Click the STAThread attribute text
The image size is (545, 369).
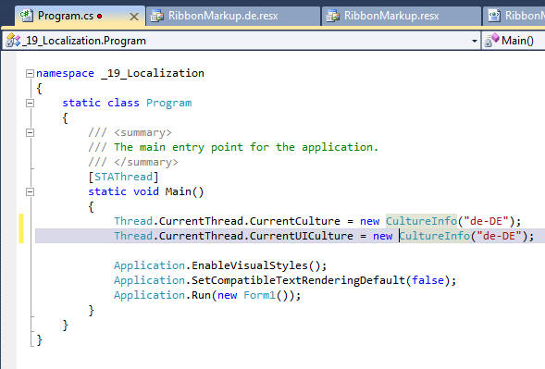123,177
